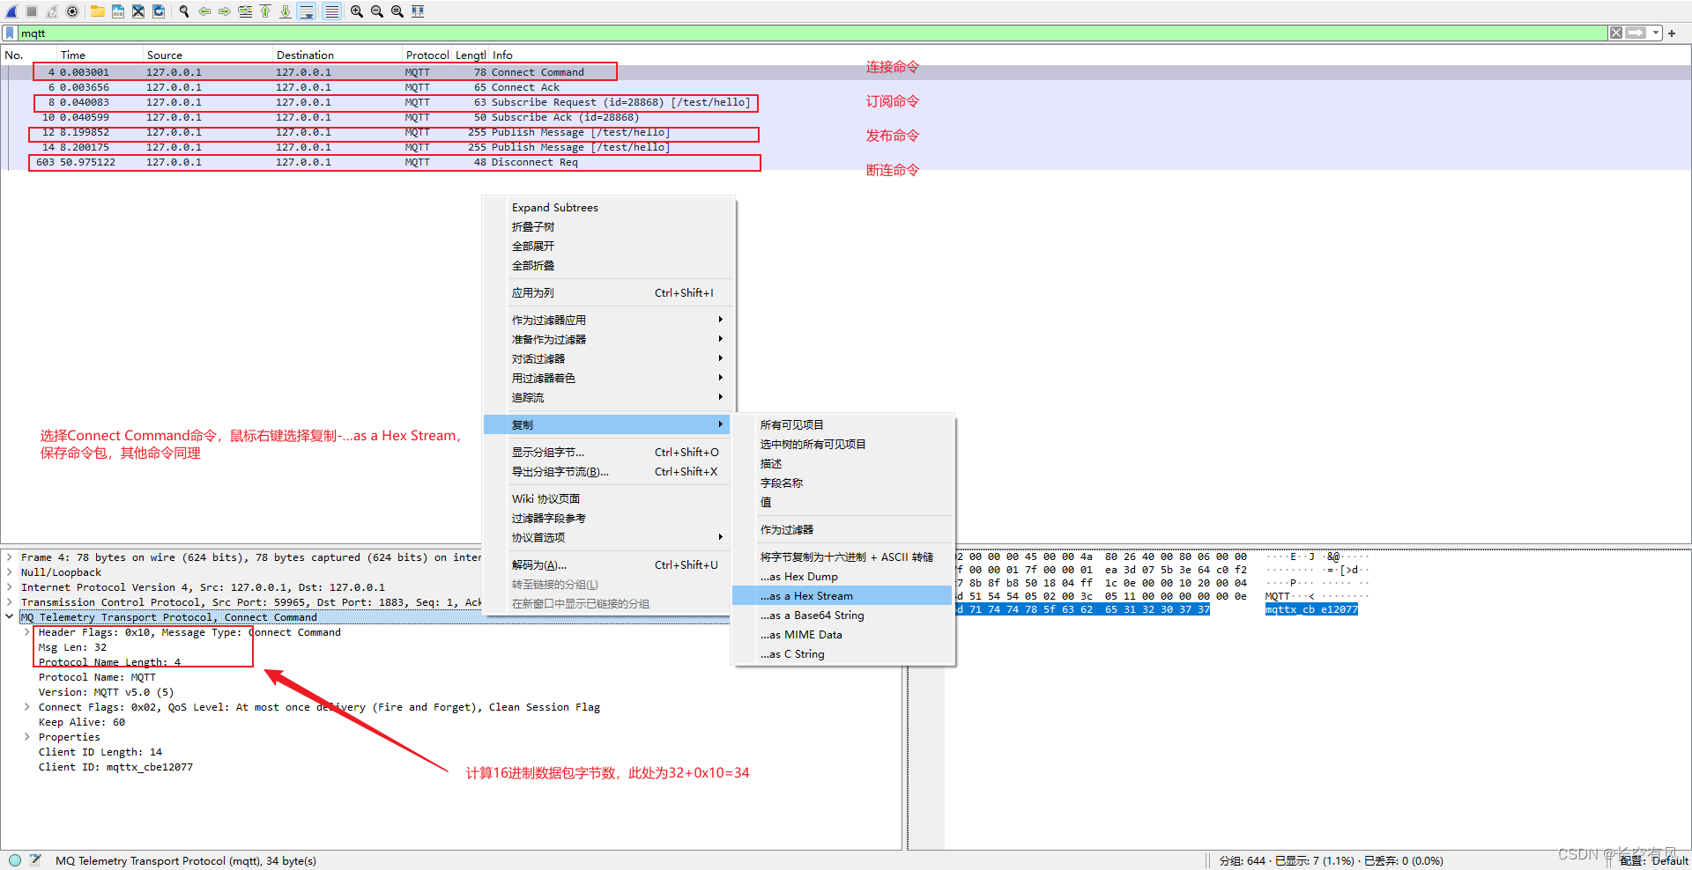Sort packets by Destination column

[x=337, y=55]
